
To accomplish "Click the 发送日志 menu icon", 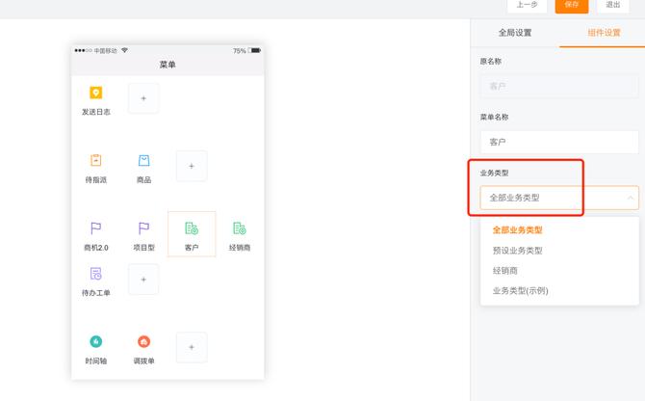I will click(95, 94).
